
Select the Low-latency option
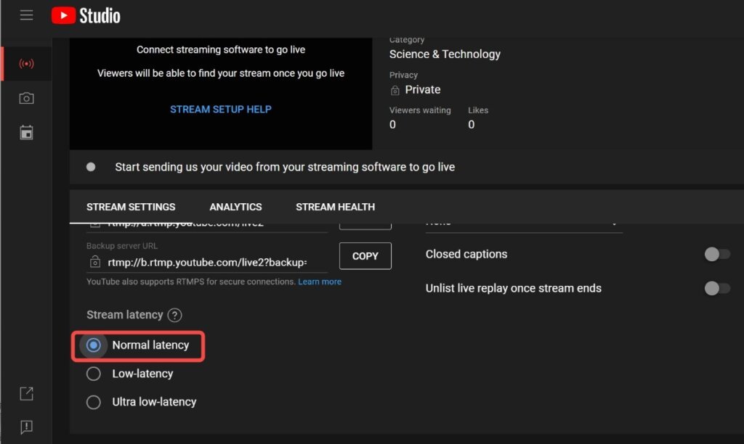tap(93, 374)
